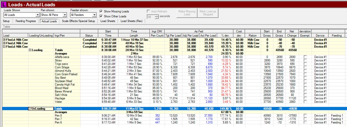Select the Barex Mineral ingredient
This screenshot has height=127, width=347.
pyautogui.click(x=62, y=91)
